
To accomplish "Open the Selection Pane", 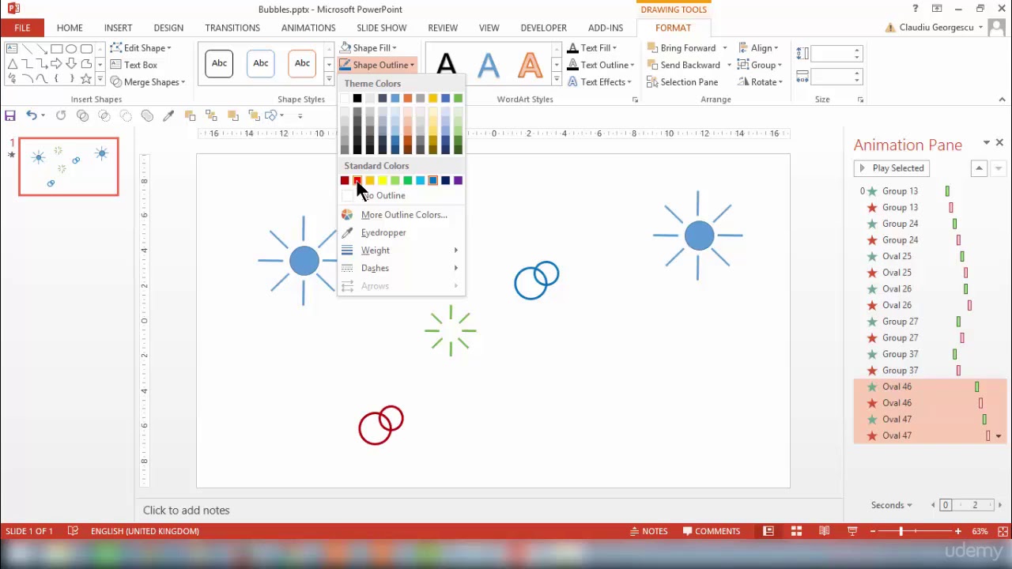I will tap(682, 82).
